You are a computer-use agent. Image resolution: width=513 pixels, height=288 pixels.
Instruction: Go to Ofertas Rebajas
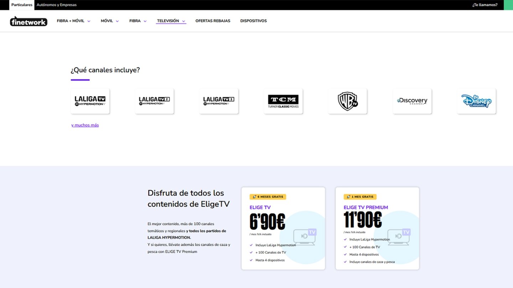tap(213, 21)
